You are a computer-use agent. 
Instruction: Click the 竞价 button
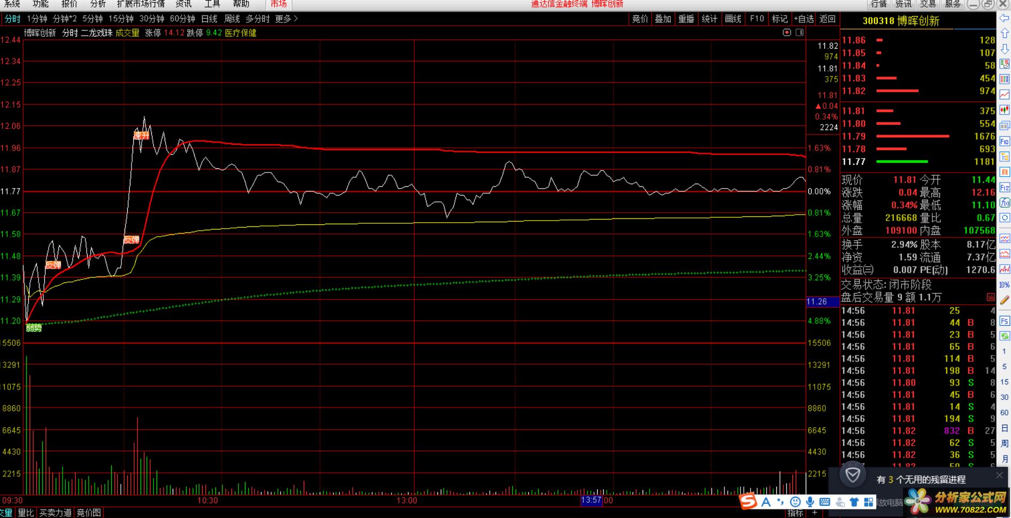640,19
